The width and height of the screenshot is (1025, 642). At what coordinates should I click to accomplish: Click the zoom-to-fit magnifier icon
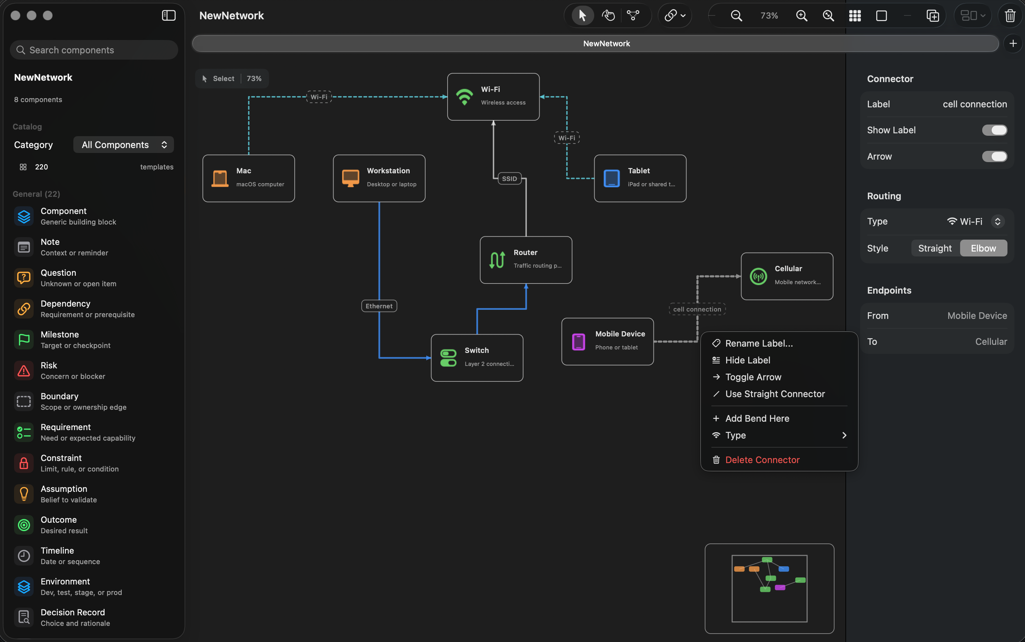point(828,16)
